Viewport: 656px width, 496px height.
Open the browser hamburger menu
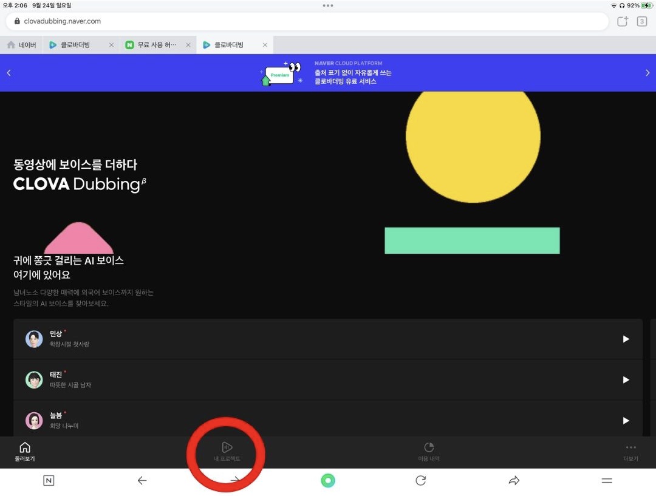coord(607,481)
